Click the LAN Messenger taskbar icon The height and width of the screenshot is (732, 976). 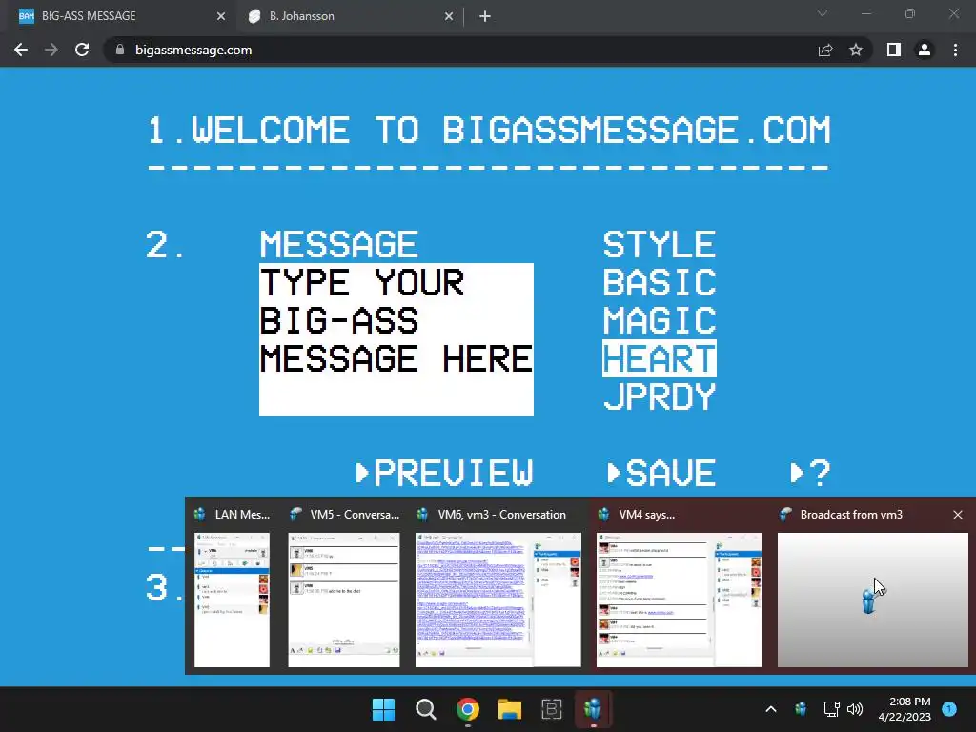593,709
